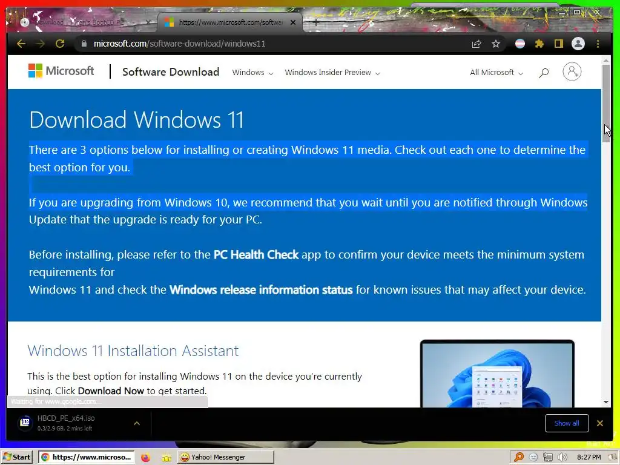Click the page scroll down arrow

(x=605, y=402)
